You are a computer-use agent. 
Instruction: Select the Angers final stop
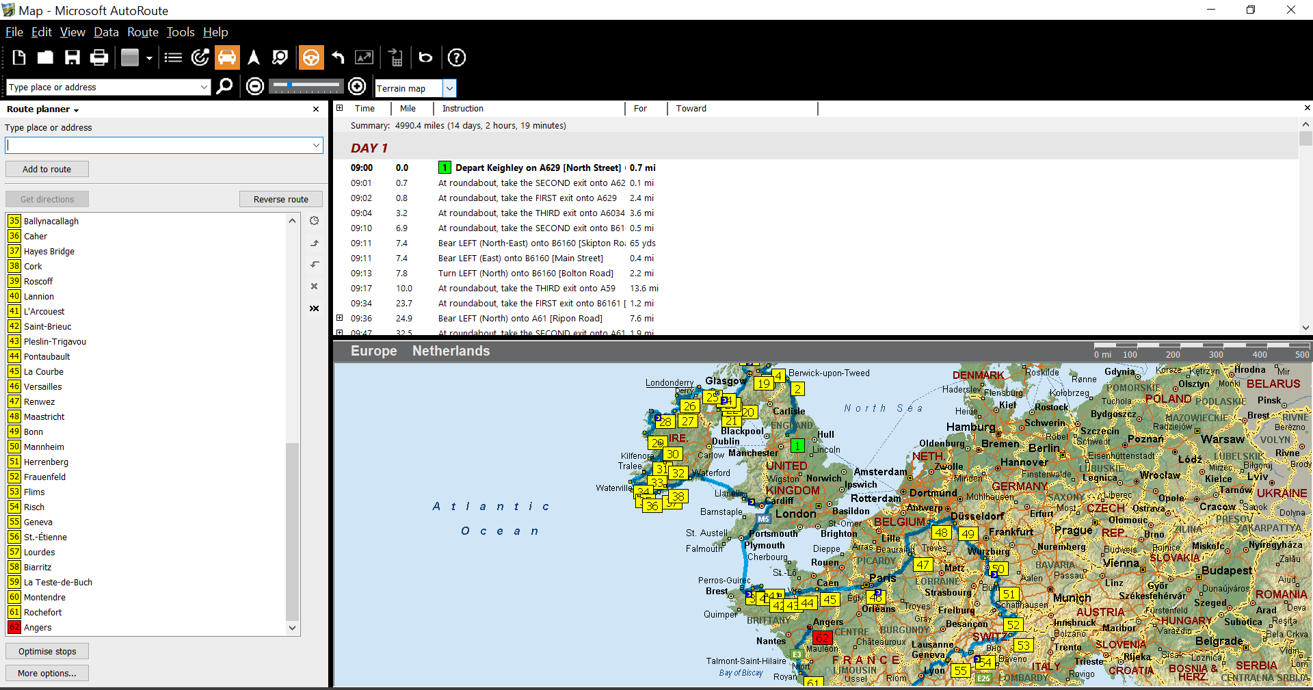point(38,627)
